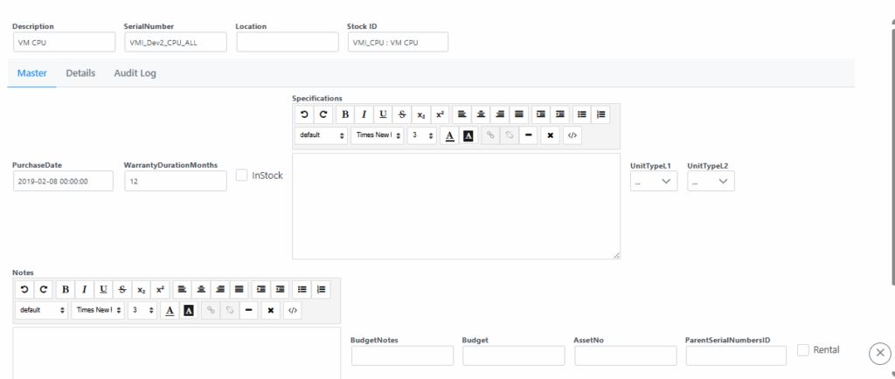The image size is (895, 379).
Task: Click unordered list icon in Specifications toolbar
Action: point(582,114)
